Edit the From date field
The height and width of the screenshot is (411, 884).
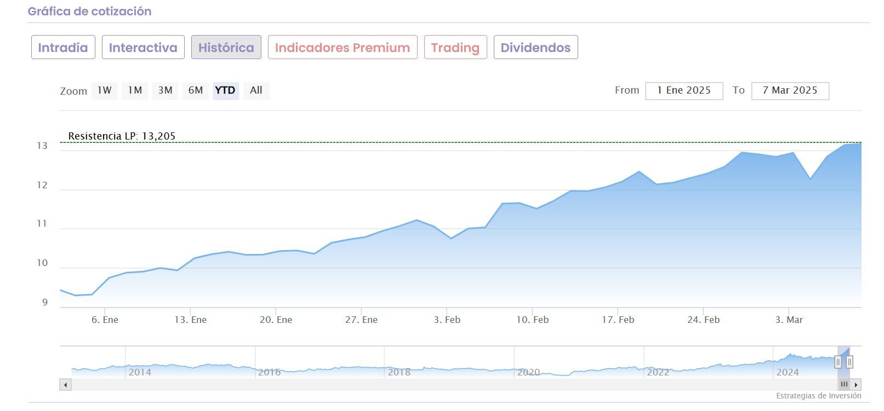684,91
